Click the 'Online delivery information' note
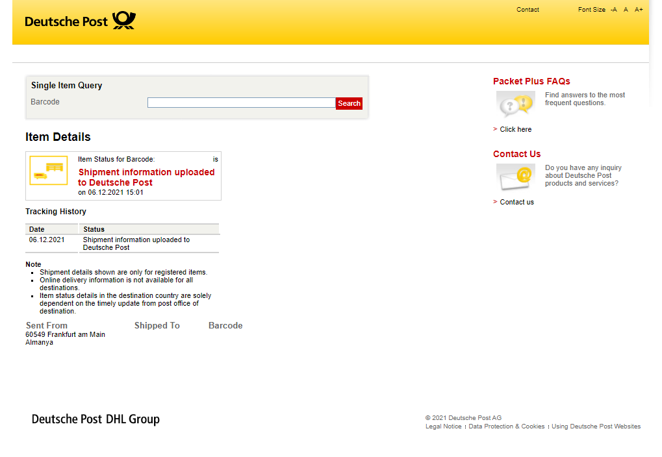Screen dimensions: 662x457 click(x=116, y=284)
